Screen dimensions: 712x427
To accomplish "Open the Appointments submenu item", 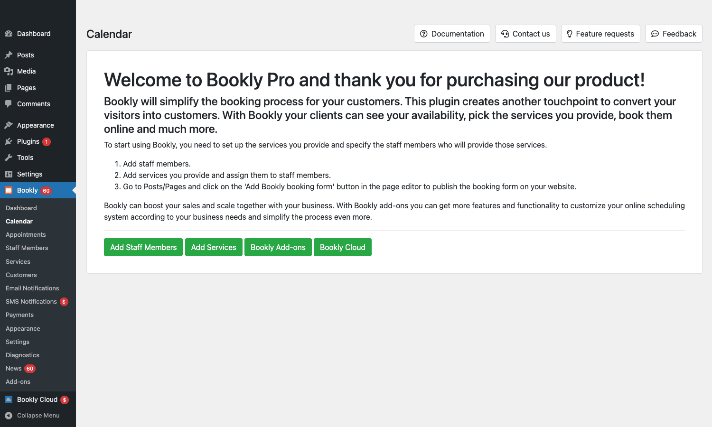I will click(38, 234).
